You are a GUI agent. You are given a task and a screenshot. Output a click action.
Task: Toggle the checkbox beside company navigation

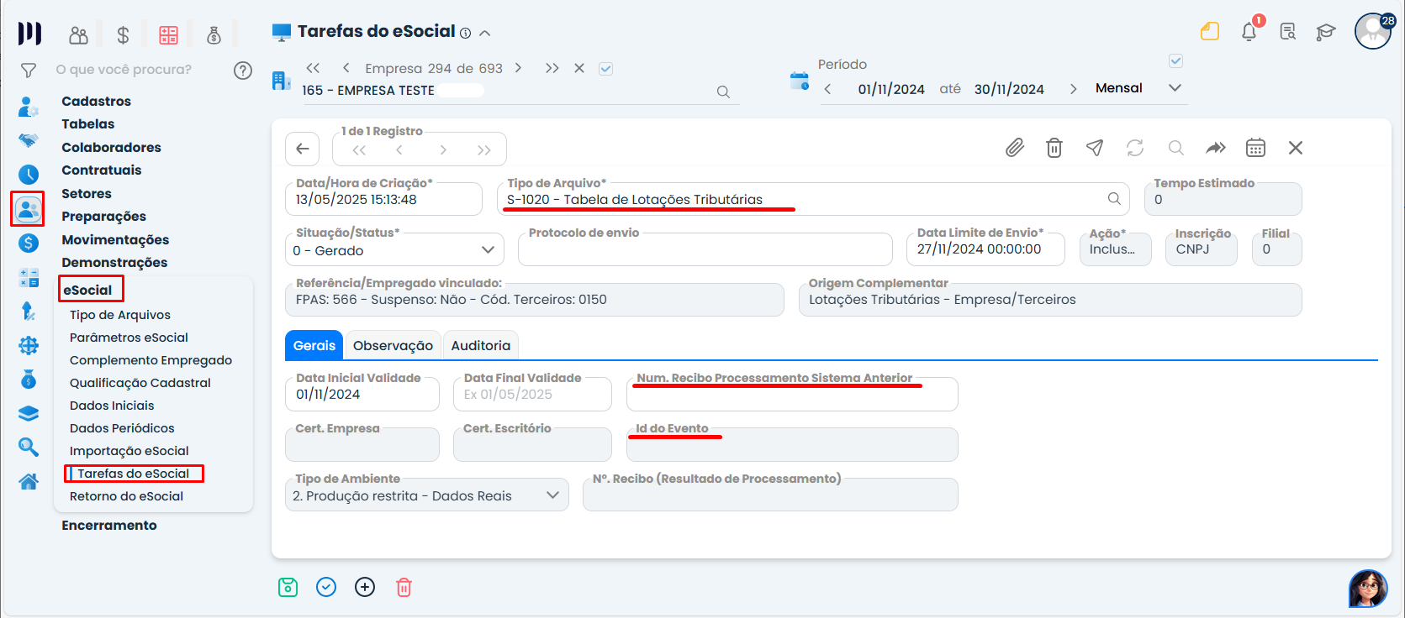coord(605,69)
